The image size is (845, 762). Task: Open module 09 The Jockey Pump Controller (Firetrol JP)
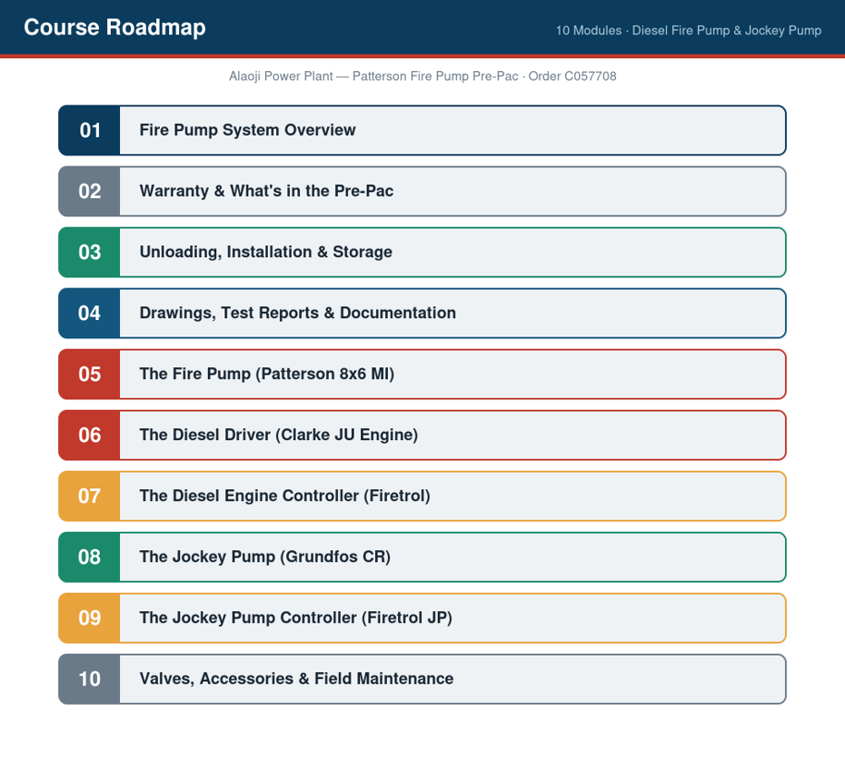(x=422, y=618)
